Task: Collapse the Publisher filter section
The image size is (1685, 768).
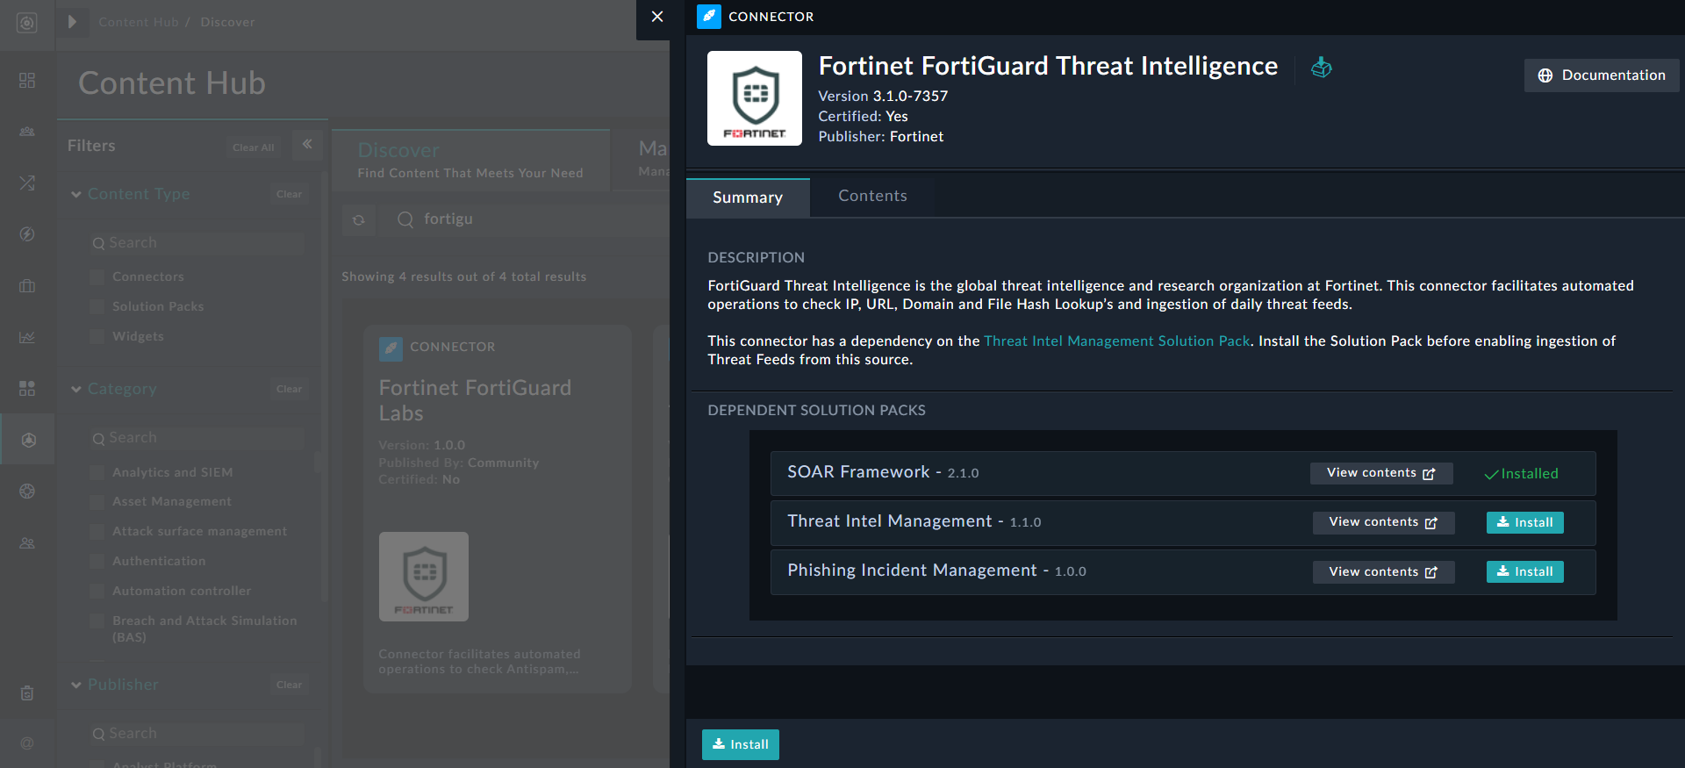Action: (x=76, y=685)
